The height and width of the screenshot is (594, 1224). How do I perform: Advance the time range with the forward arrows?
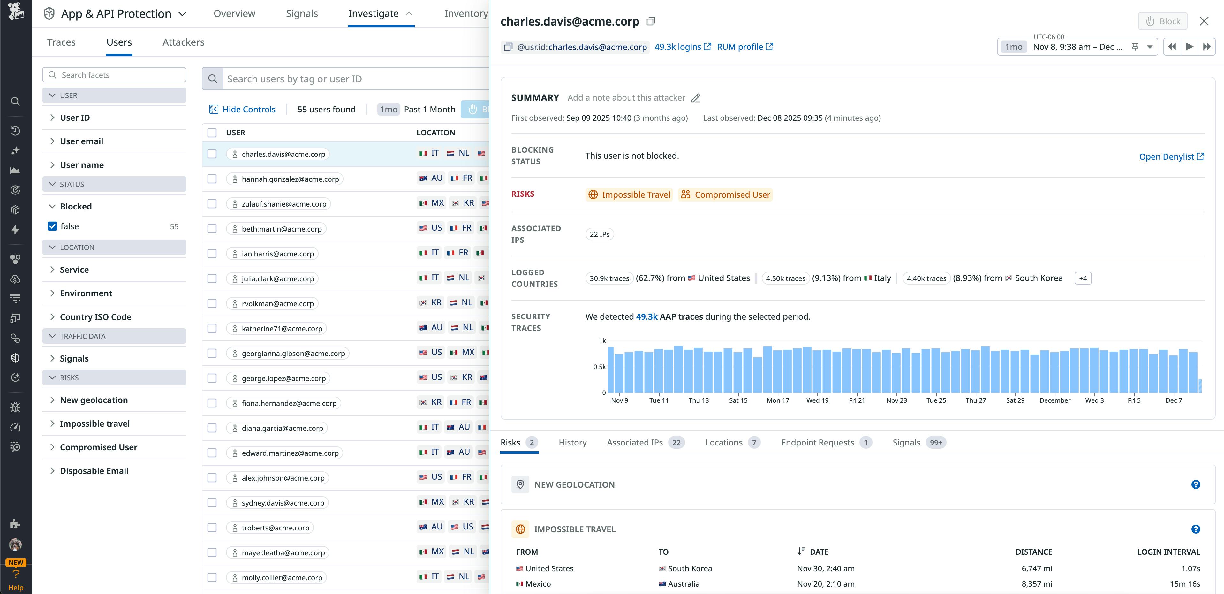click(1207, 47)
